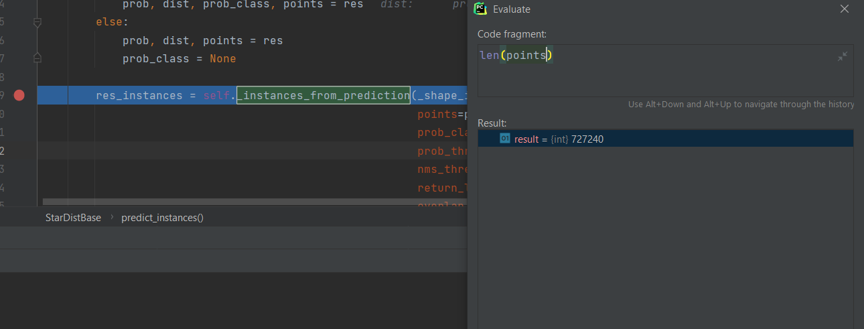Focus the Code fragment input with len(points)
Viewport: 864px width, 329px height.
[665, 70]
